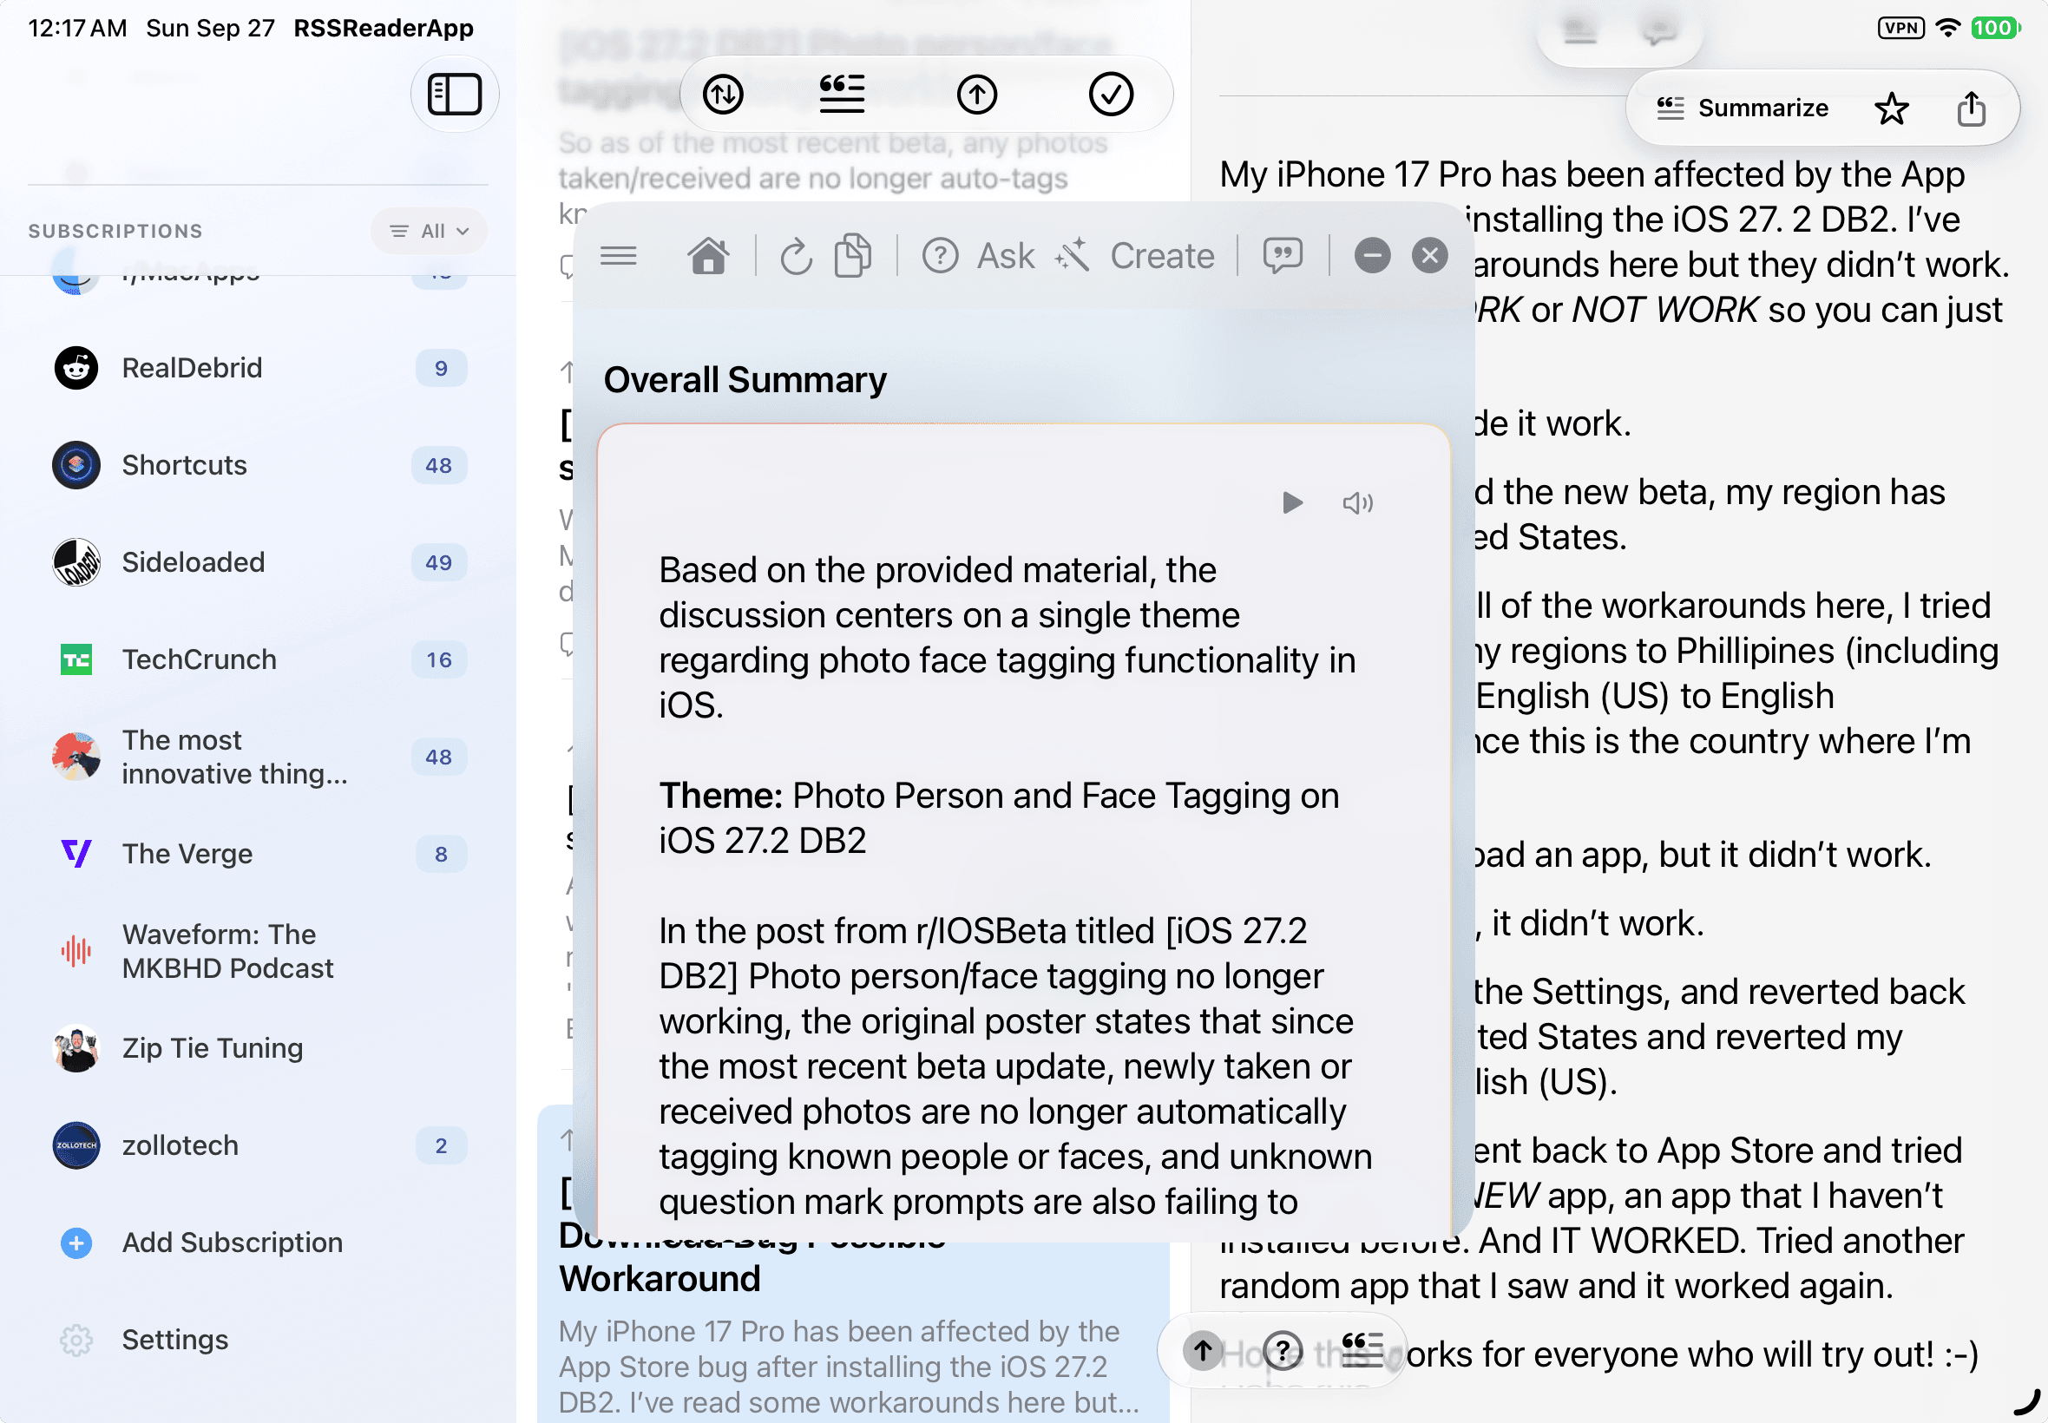Click the battery 100 indicator
The height and width of the screenshot is (1423, 2048).
pos(1995,28)
